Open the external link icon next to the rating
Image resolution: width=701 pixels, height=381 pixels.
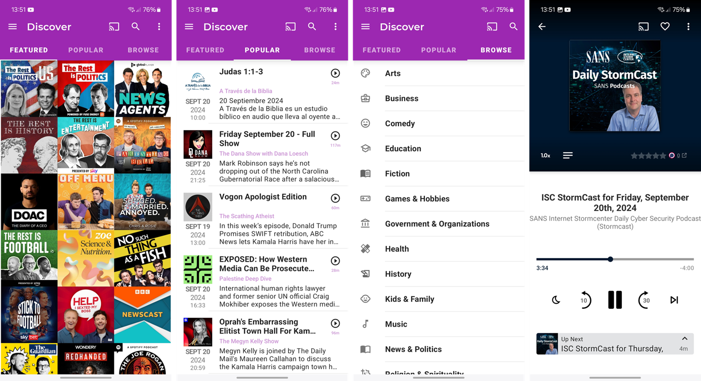point(684,155)
